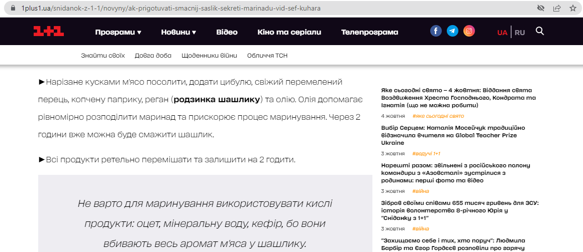Click the search magnifier icon

(540, 31)
